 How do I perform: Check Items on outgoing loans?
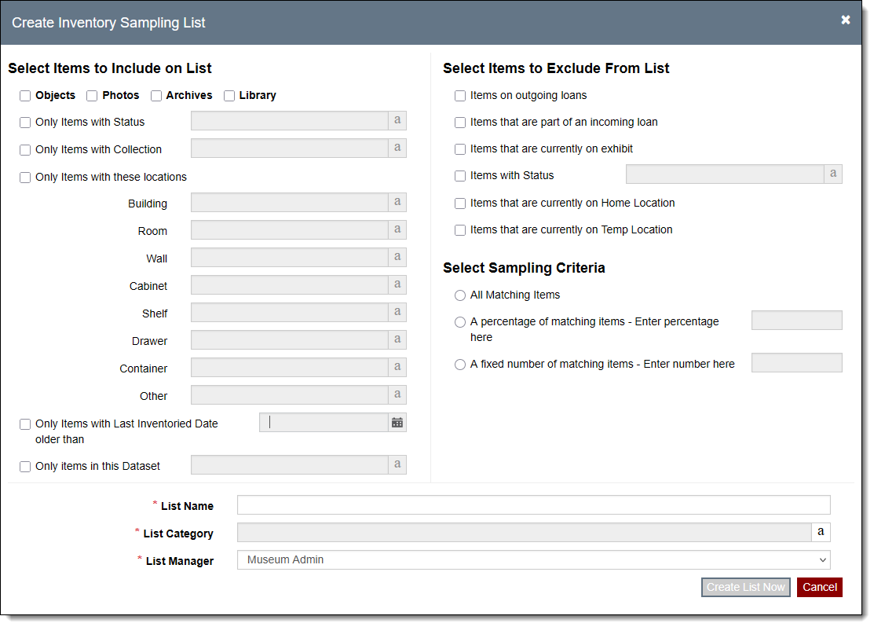click(x=460, y=96)
